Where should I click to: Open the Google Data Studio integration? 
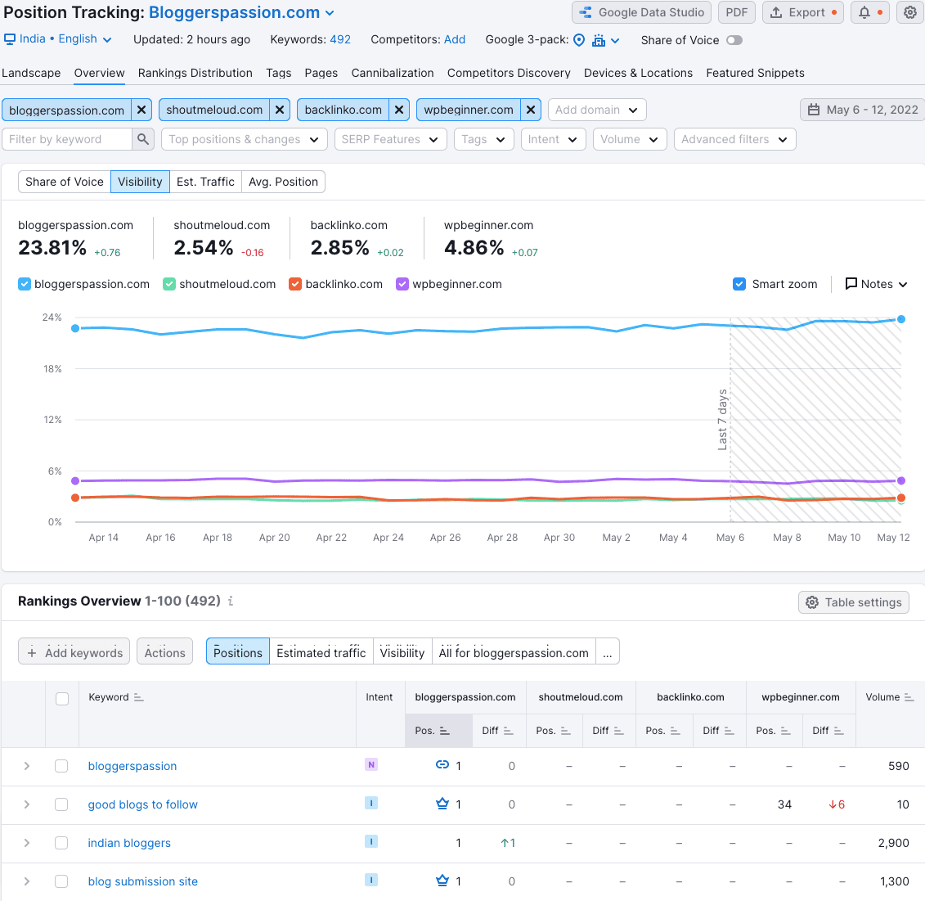click(x=640, y=12)
